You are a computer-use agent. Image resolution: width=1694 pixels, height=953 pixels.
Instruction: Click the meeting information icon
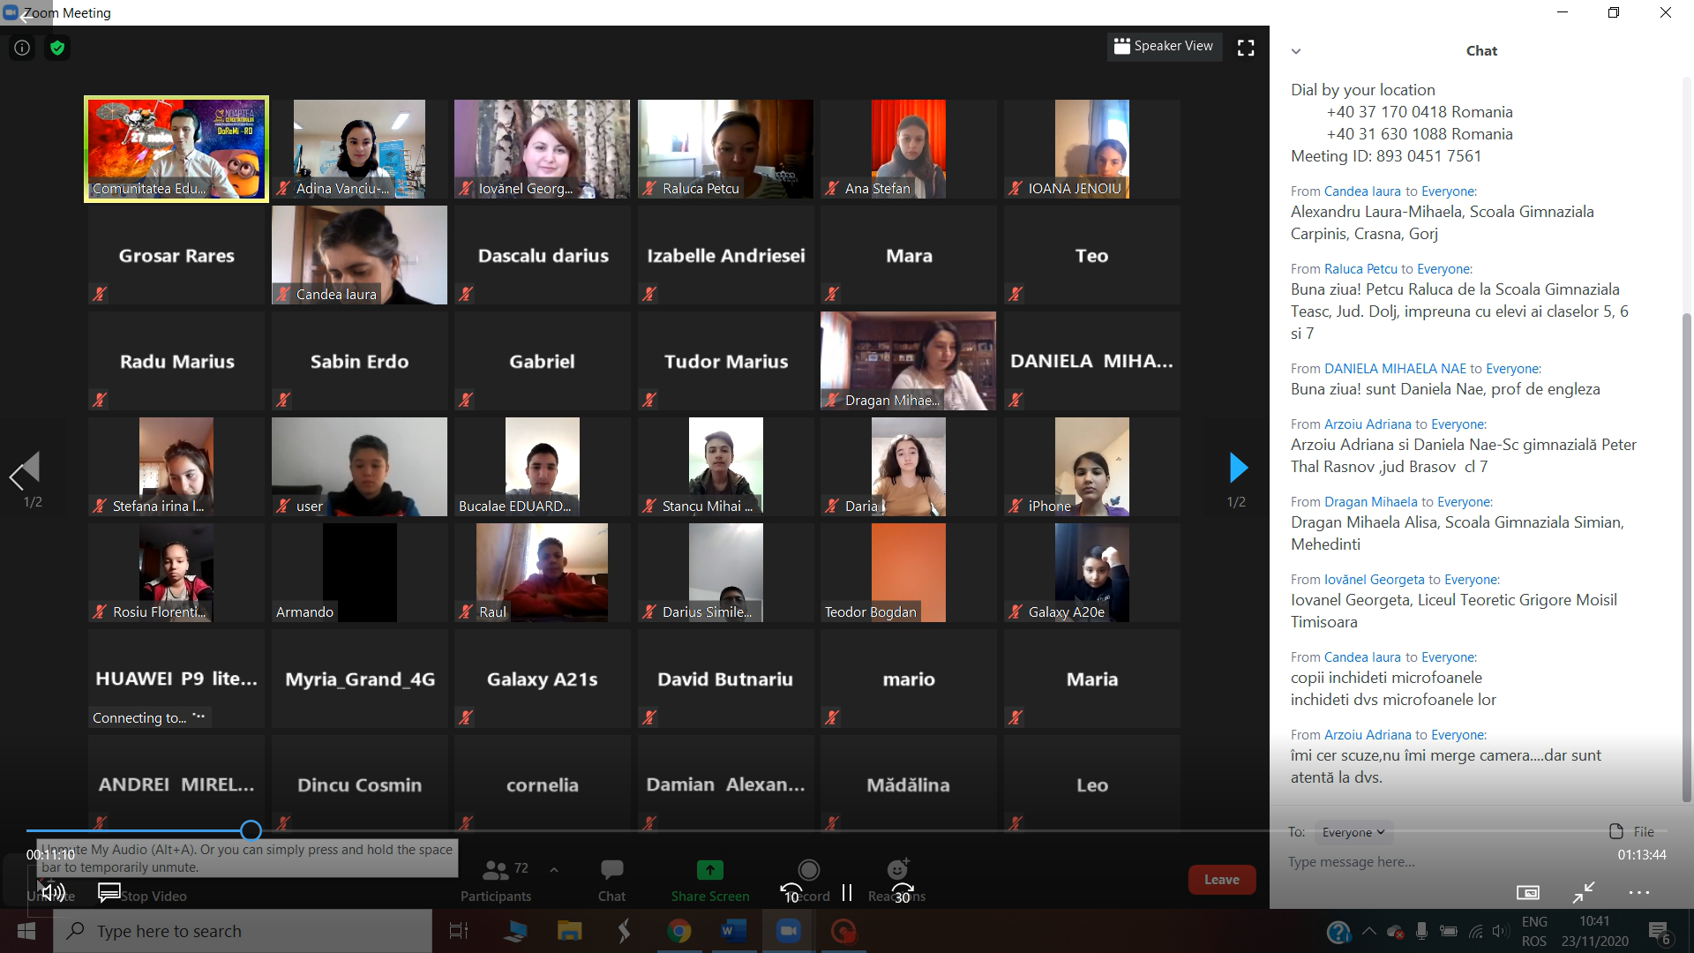point(22,48)
